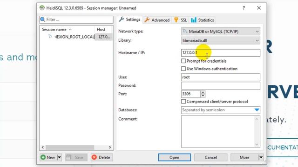Click the session list horizontal scrollbar thumb
This screenshot has width=298, height=167.
tap(70, 147)
